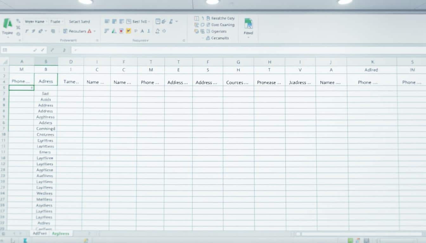
Task: Click the checkmark icon in the formula bar
Action: [x=42, y=50]
